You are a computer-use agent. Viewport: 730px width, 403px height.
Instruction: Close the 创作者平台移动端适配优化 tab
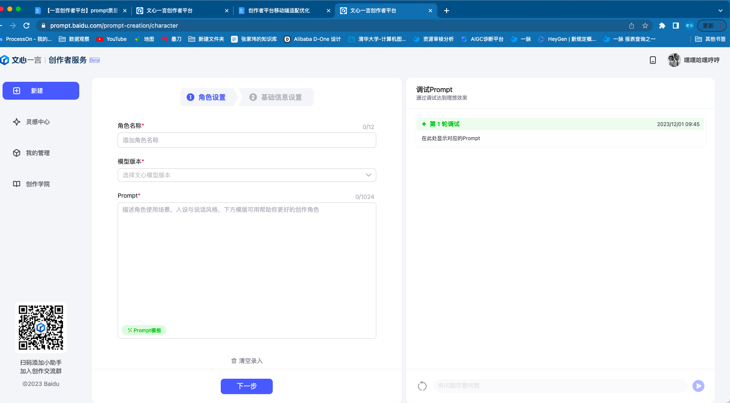(329, 11)
